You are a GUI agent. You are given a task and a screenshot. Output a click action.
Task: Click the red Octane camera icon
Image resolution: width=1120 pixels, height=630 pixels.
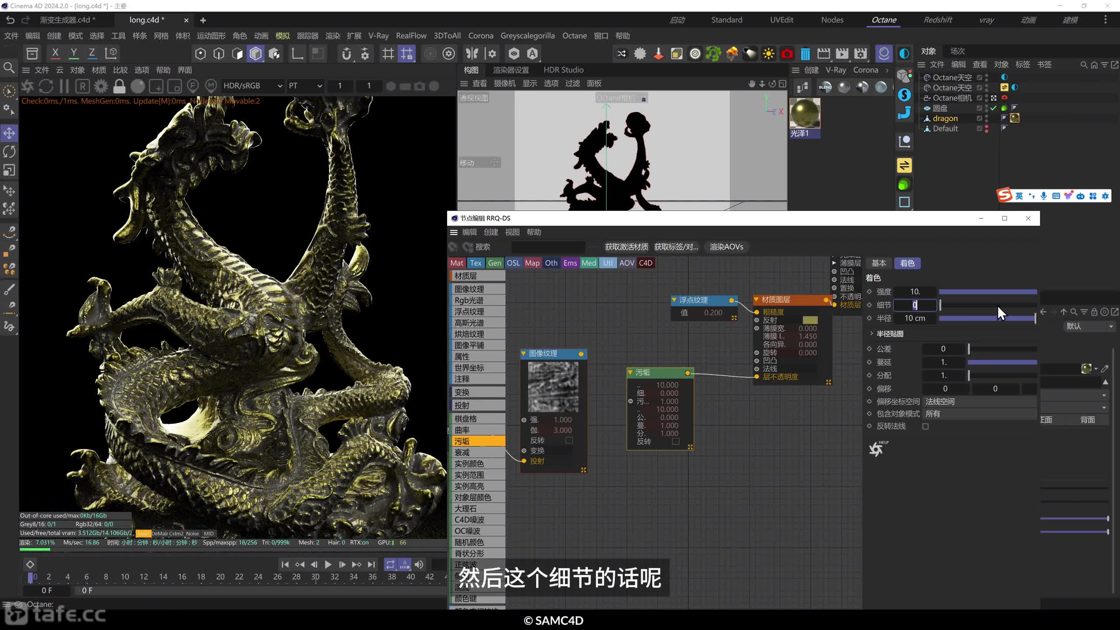[787, 54]
